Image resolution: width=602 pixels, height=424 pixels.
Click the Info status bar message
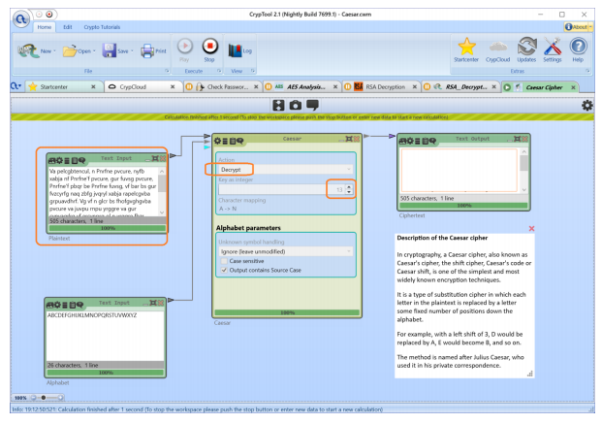click(x=198, y=409)
